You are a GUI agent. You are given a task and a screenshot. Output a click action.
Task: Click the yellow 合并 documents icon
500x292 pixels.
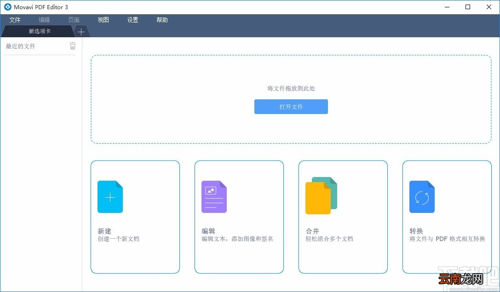(x=321, y=195)
